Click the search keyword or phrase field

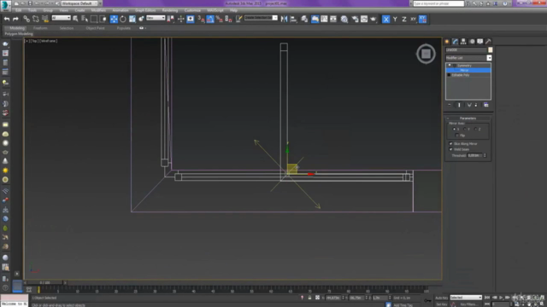pos(438,3)
